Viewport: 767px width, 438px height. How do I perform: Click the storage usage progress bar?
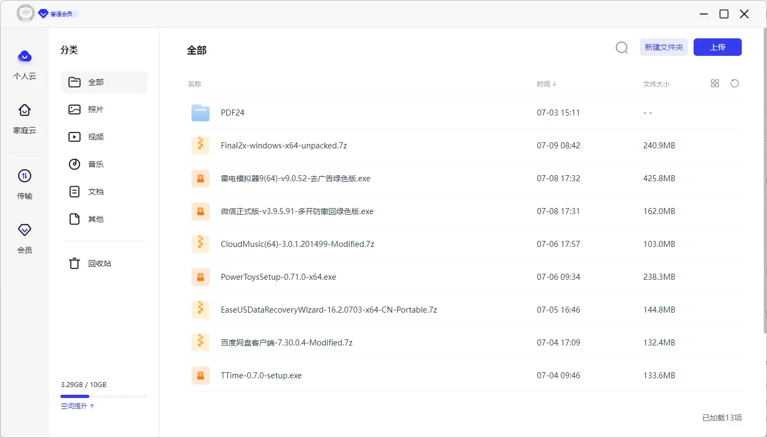(x=104, y=396)
